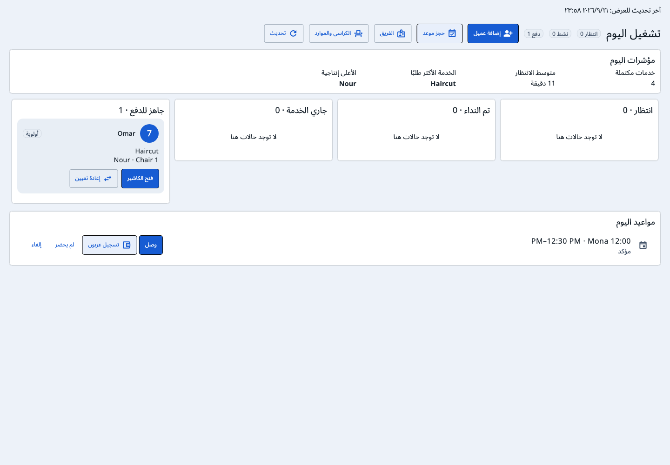Click the in-service column header (جاري الخدمة)

click(301, 110)
